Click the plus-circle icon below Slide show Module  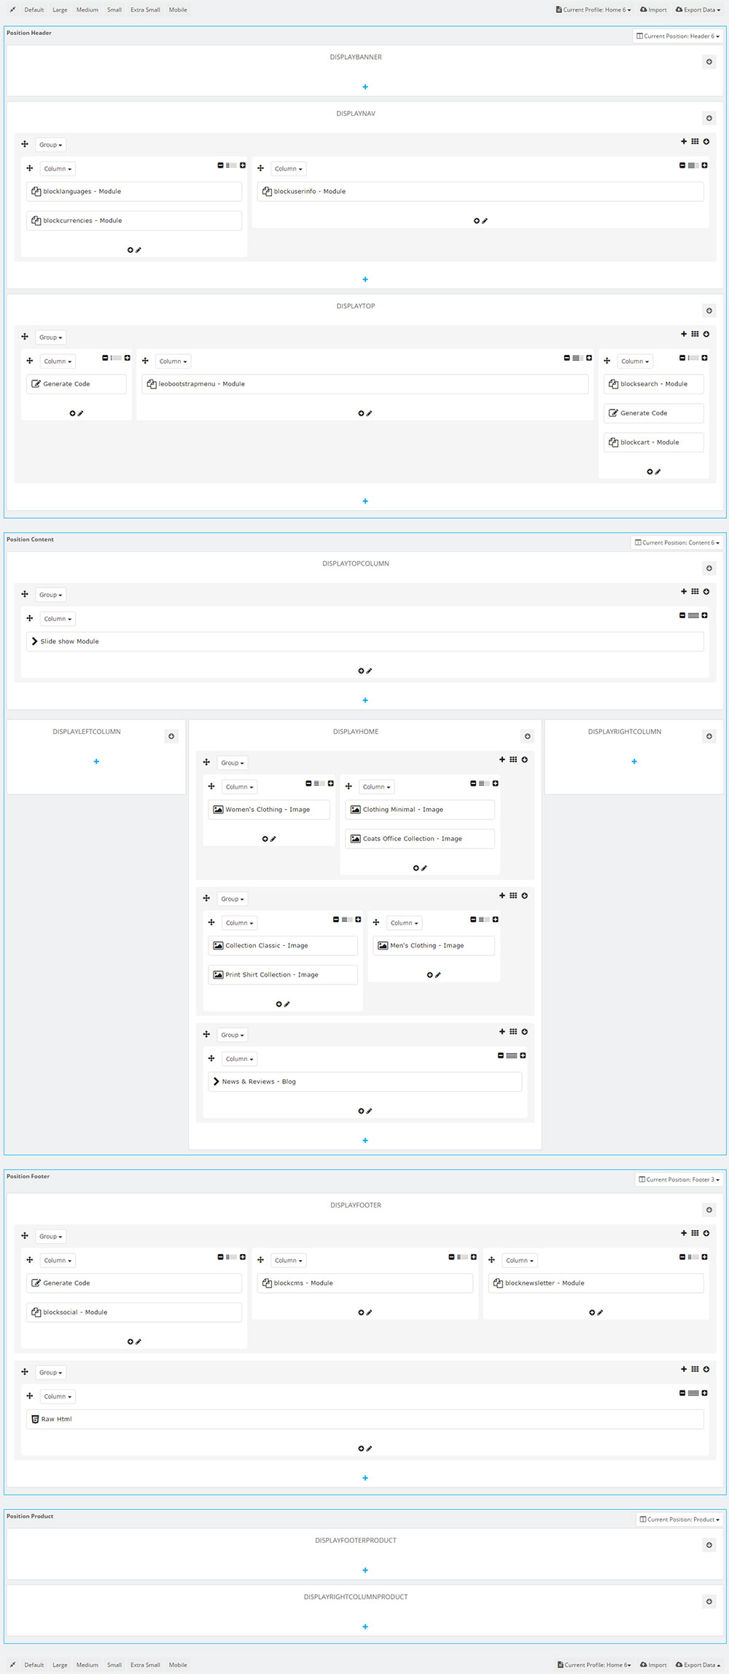[x=361, y=670]
